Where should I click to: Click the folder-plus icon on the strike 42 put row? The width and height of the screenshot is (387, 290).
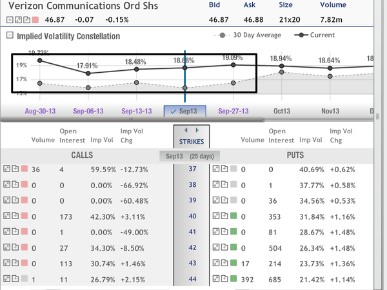coord(224,247)
